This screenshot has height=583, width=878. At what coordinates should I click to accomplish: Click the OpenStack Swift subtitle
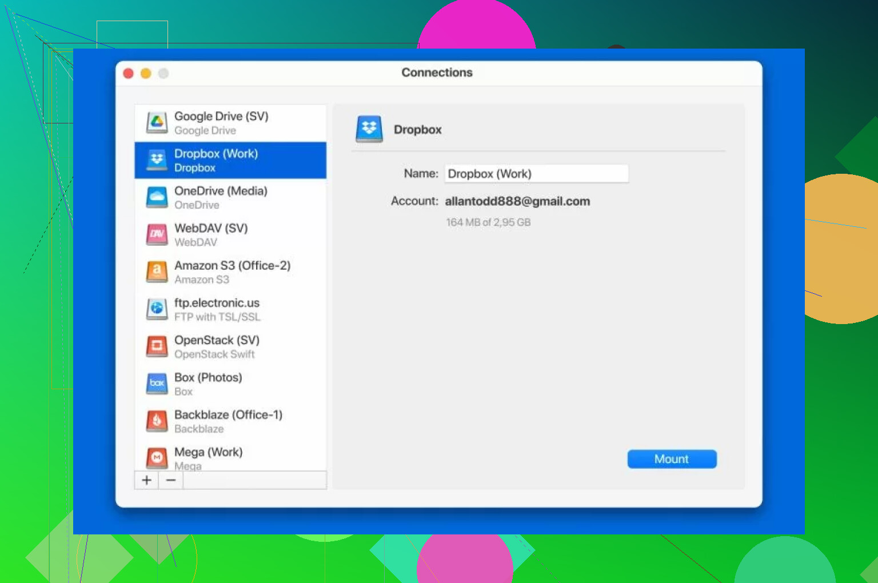pyautogui.click(x=214, y=354)
